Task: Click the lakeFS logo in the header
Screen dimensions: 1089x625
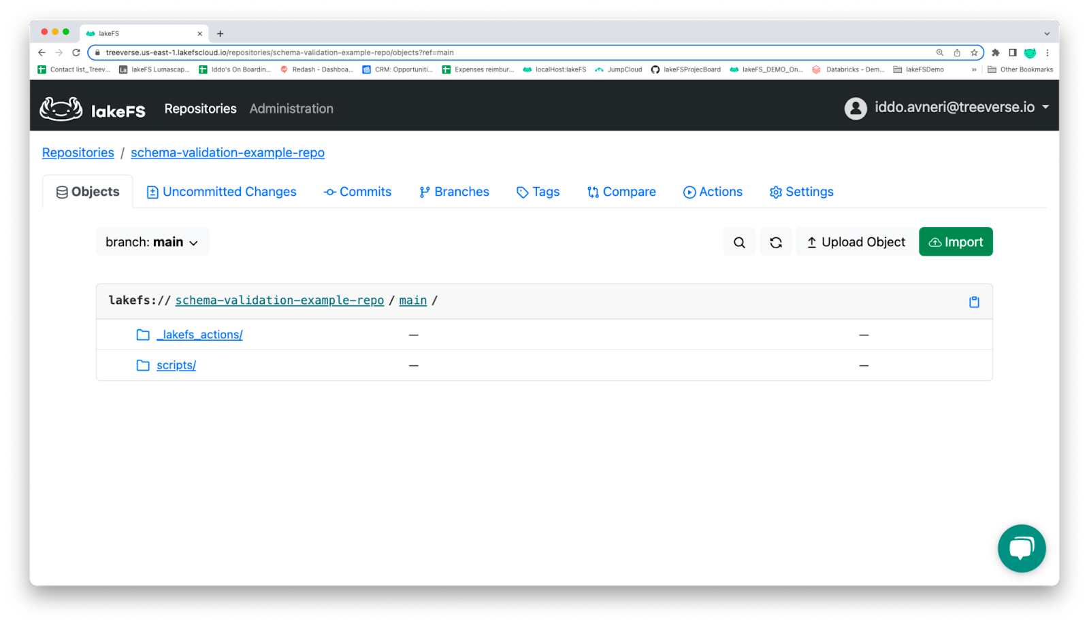Action: click(x=93, y=109)
